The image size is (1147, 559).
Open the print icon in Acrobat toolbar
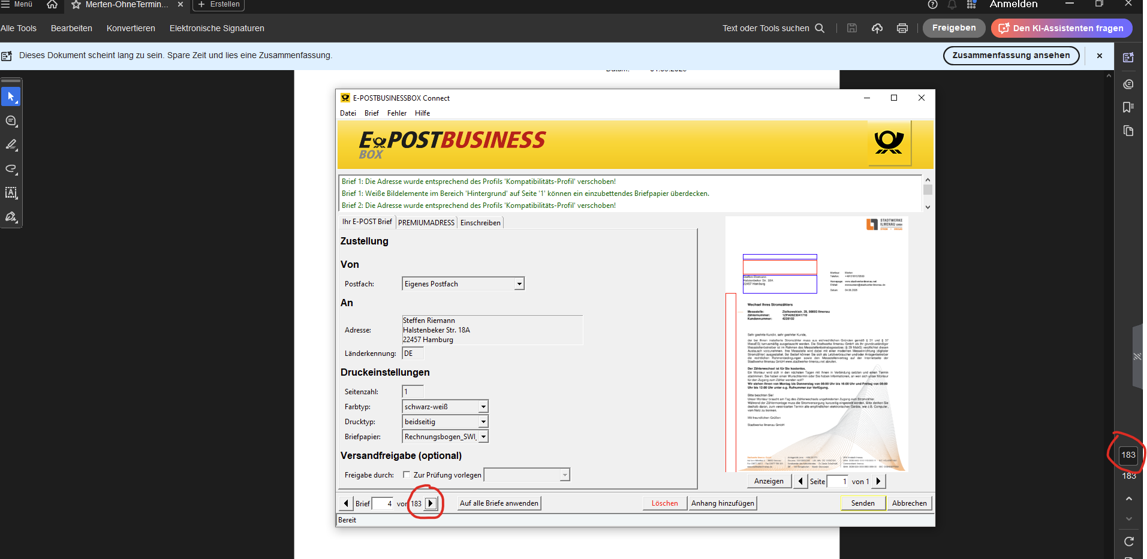click(x=902, y=28)
